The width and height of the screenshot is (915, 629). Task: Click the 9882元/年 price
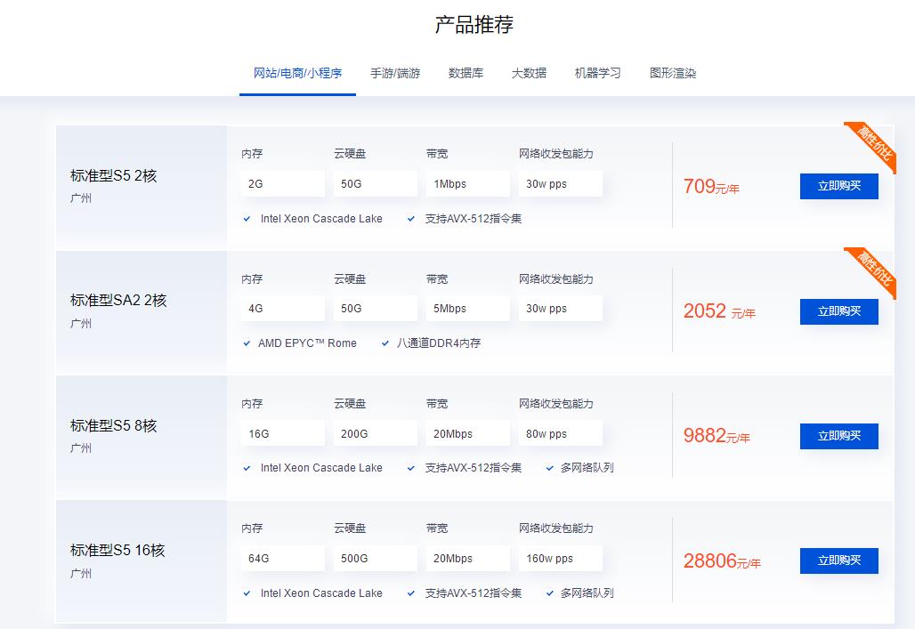[x=717, y=436]
